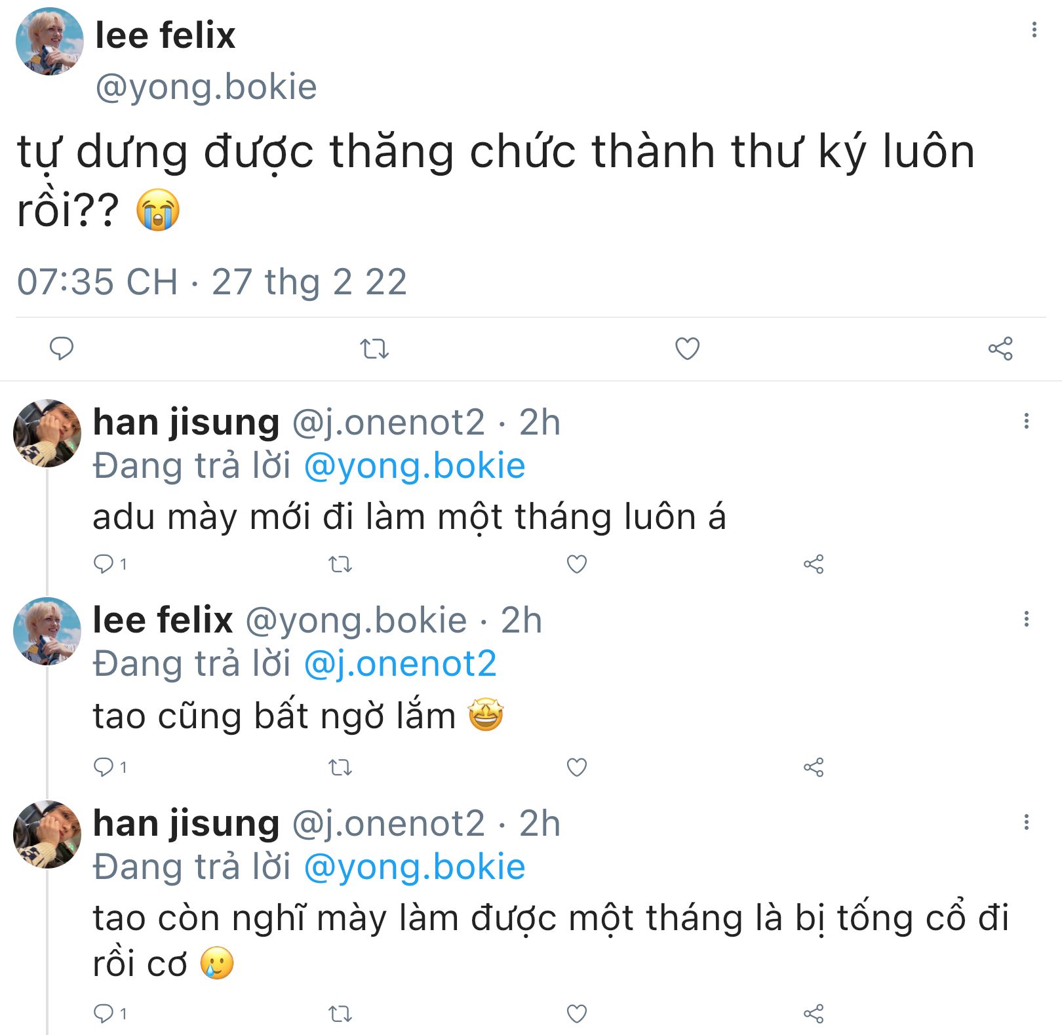Reply to "adu mày mới đi làm" tweet
Viewport: 1062px width, 1035px height.
[x=104, y=564]
